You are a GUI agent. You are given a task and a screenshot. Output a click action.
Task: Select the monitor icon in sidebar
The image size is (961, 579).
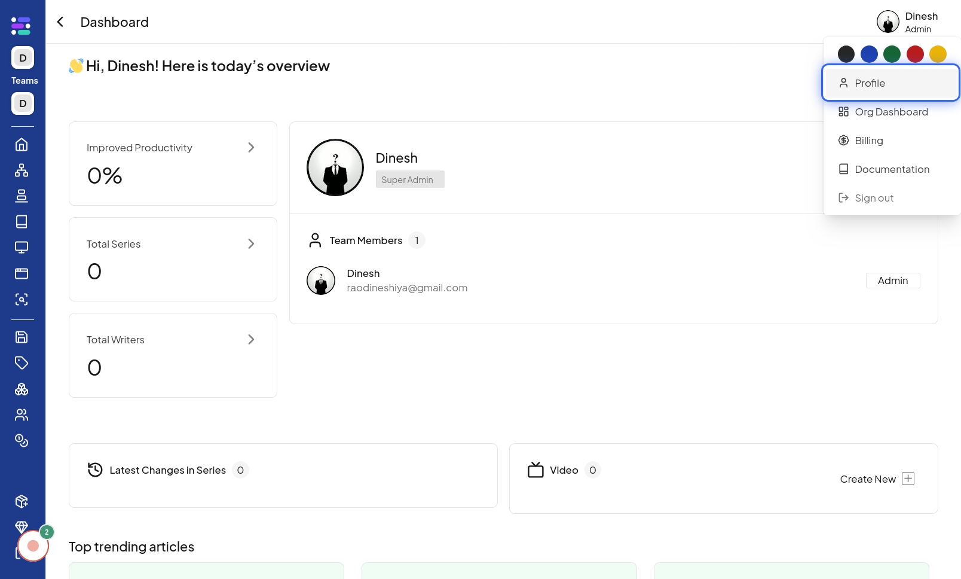click(22, 248)
